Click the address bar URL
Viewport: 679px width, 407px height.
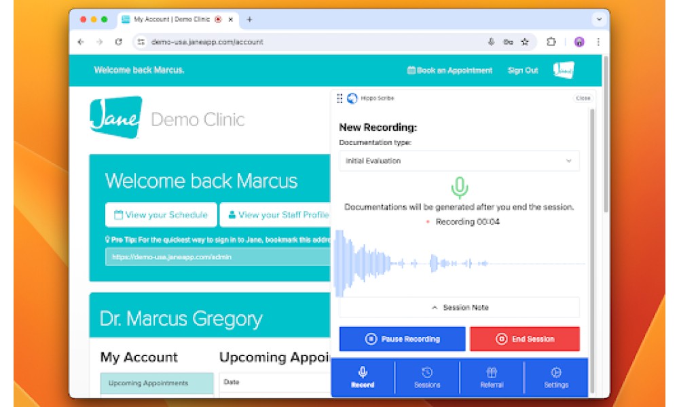tap(207, 42)
